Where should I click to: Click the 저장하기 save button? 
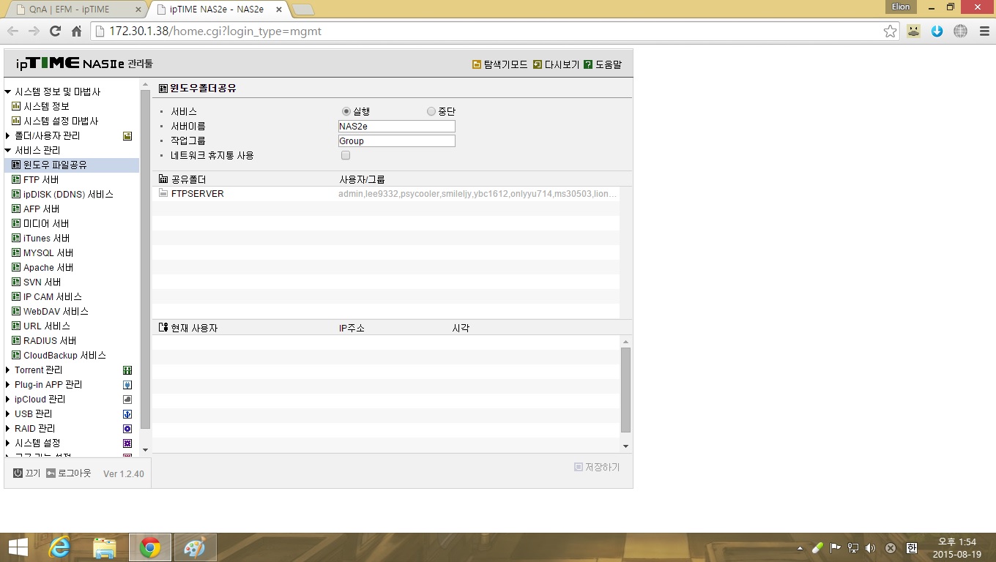[x=597, y=467]
